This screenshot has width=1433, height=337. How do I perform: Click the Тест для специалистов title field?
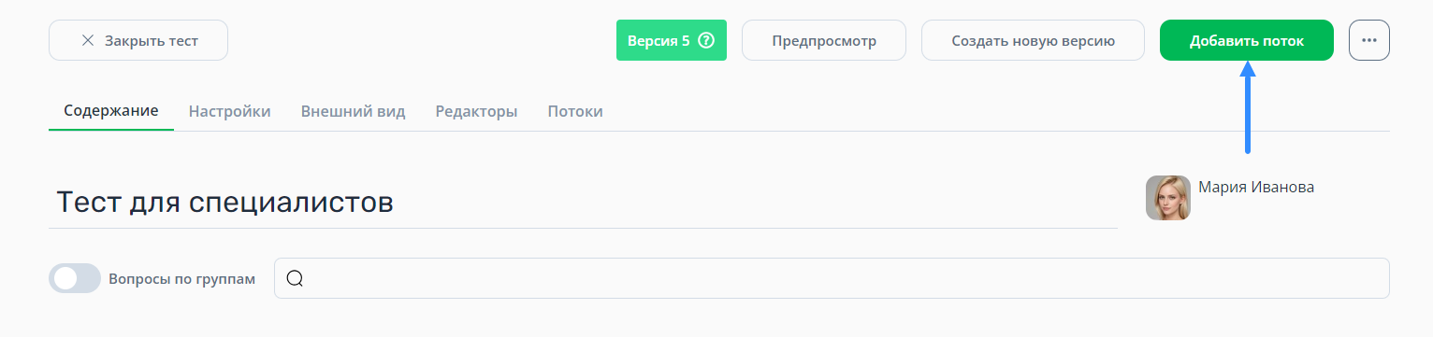tap(583, 203)
